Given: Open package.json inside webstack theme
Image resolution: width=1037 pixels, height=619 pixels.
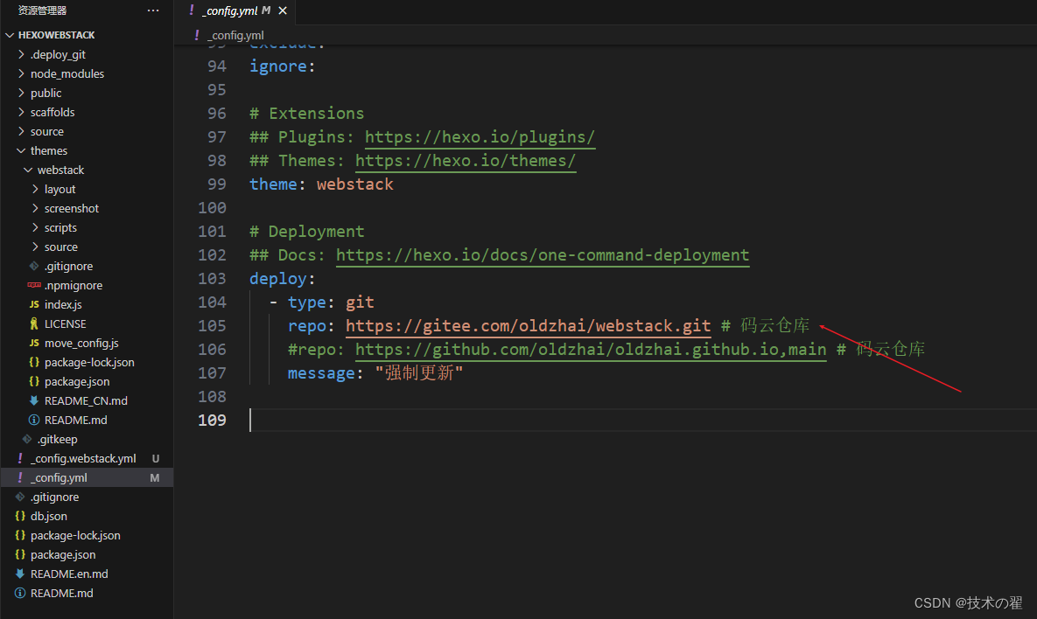Looking at the screenshot, I should click(x=77, y=381).
